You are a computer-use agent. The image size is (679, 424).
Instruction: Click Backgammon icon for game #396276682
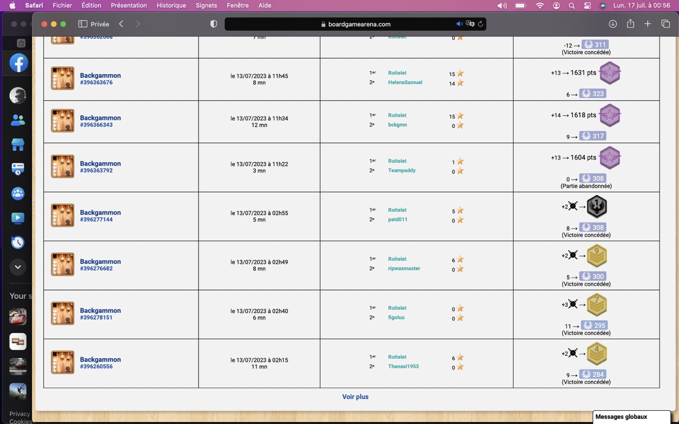(x=63, y=264)
